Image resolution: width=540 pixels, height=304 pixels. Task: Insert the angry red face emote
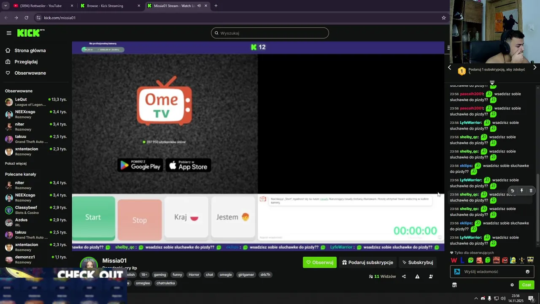(x=505, y=260)
